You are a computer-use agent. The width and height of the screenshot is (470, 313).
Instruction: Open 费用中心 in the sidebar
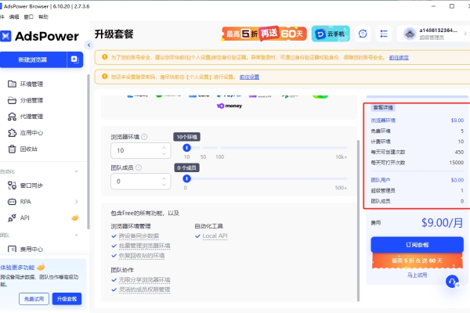click(31, 249)
